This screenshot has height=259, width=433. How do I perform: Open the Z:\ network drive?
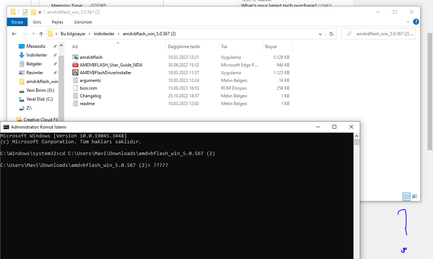[29, 108]
